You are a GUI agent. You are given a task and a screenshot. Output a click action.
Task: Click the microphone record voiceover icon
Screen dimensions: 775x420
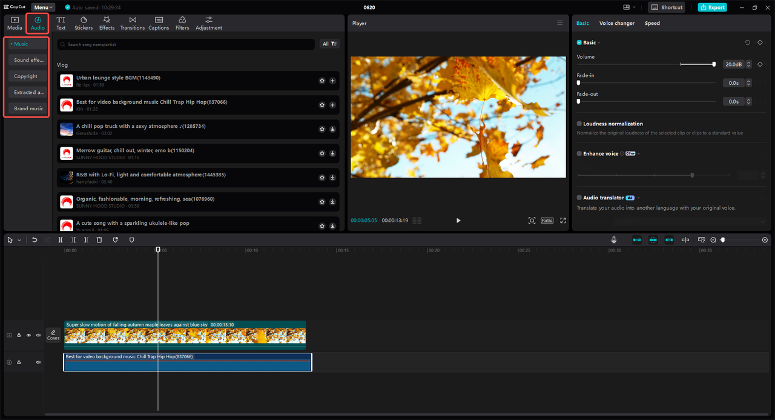point(613,240)
